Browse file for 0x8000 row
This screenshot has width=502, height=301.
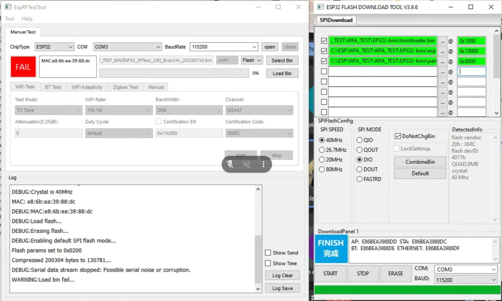[x=442, y=61]
